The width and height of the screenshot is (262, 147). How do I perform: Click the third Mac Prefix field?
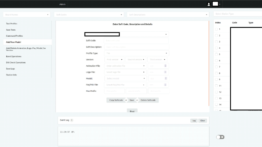coord(159,91)
